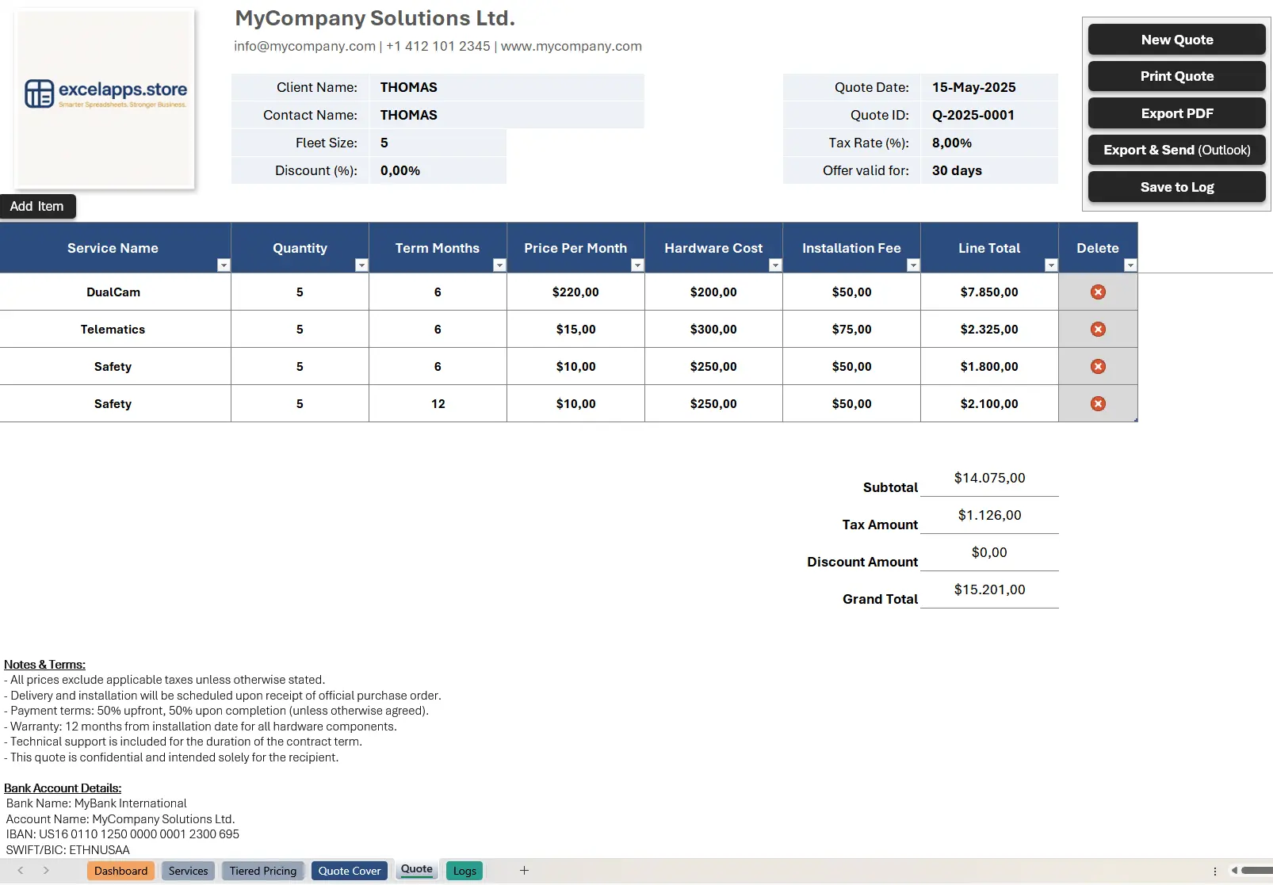Viewport: 1273px width, 885px height.
Task: Add a new sheet with the plus icon
Action: coord(524,871)
